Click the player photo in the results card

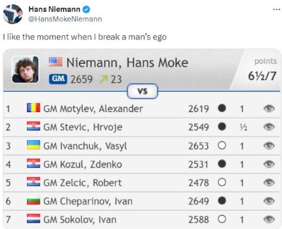(25, 69)
